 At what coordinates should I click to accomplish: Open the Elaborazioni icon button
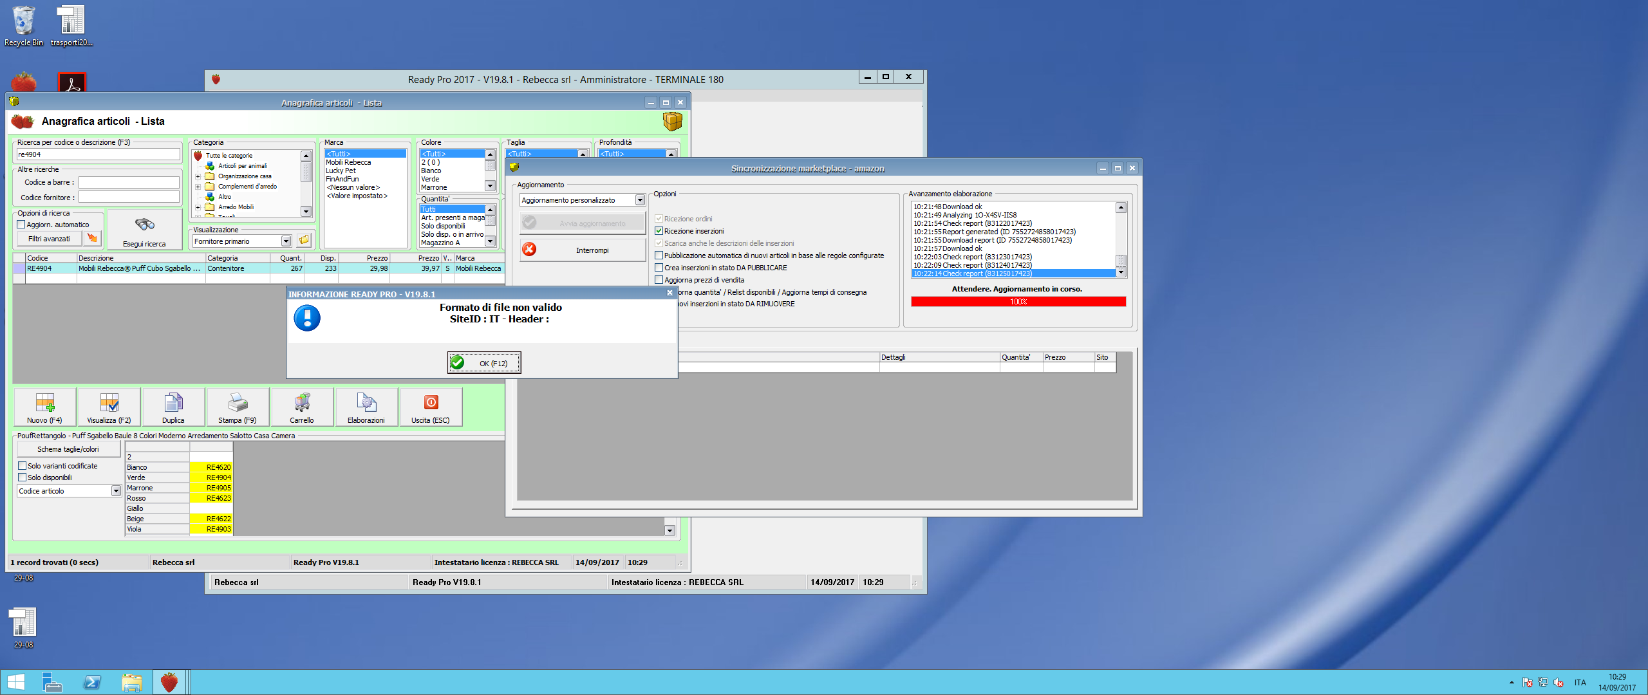366,403
